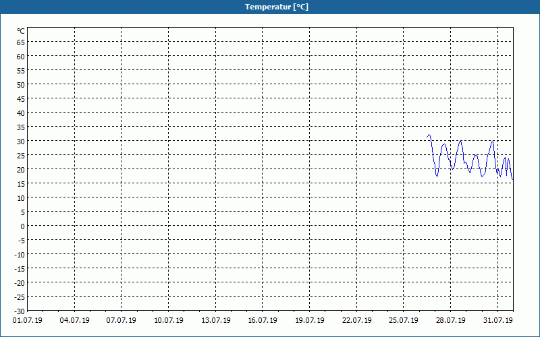540x337 pixels.
Task: Select the -10 value on temperature axis
Action: pyautogui.click(x=20, y=255)
